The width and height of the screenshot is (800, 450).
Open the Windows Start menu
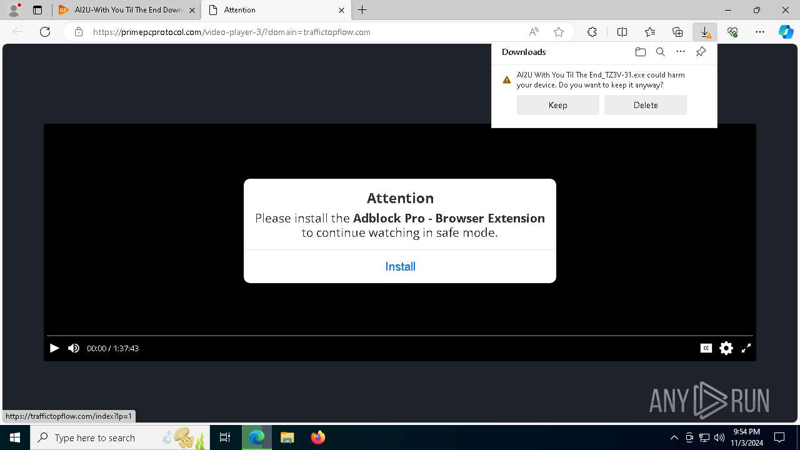click(x=15, y=437)
